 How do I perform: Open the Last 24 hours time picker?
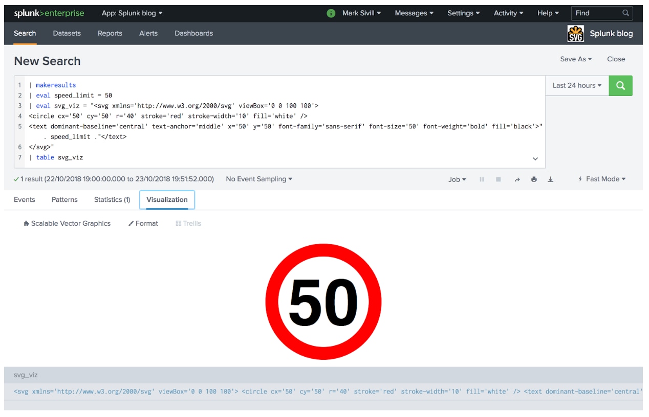tap(577, 86)
